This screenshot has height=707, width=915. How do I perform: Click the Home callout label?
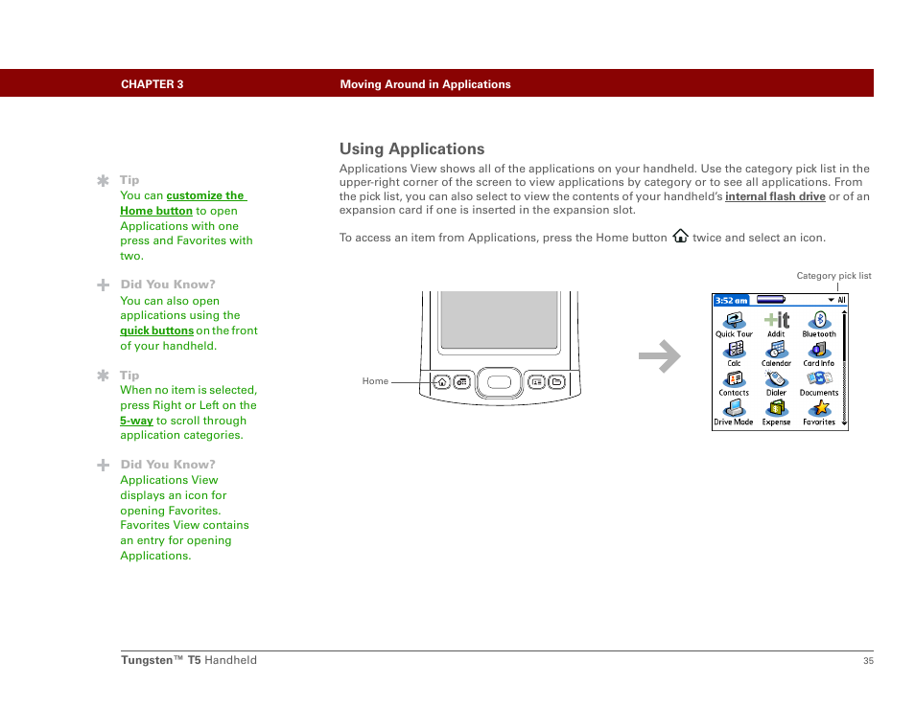click(x=375, y=381)
